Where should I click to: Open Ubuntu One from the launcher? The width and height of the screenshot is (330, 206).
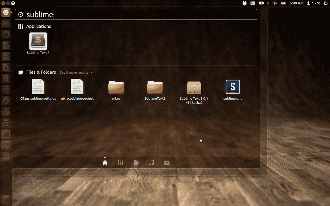point(6,79)
